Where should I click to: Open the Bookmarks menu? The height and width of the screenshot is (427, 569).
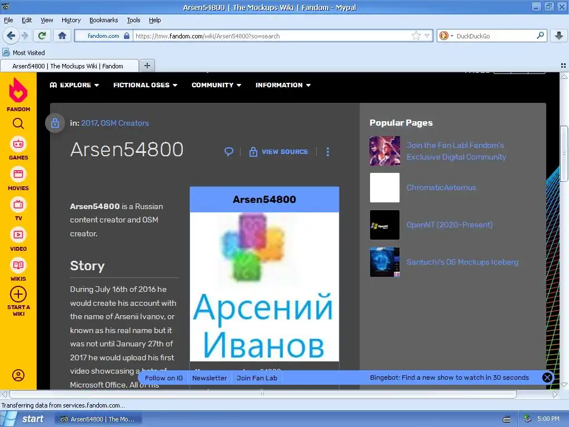click(x=104, y=20)
